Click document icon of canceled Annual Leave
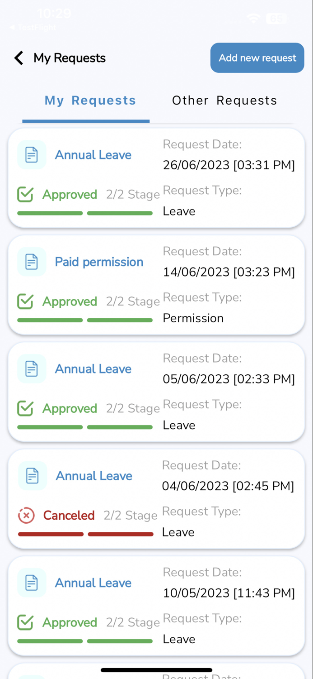 (x=33, y=475)
